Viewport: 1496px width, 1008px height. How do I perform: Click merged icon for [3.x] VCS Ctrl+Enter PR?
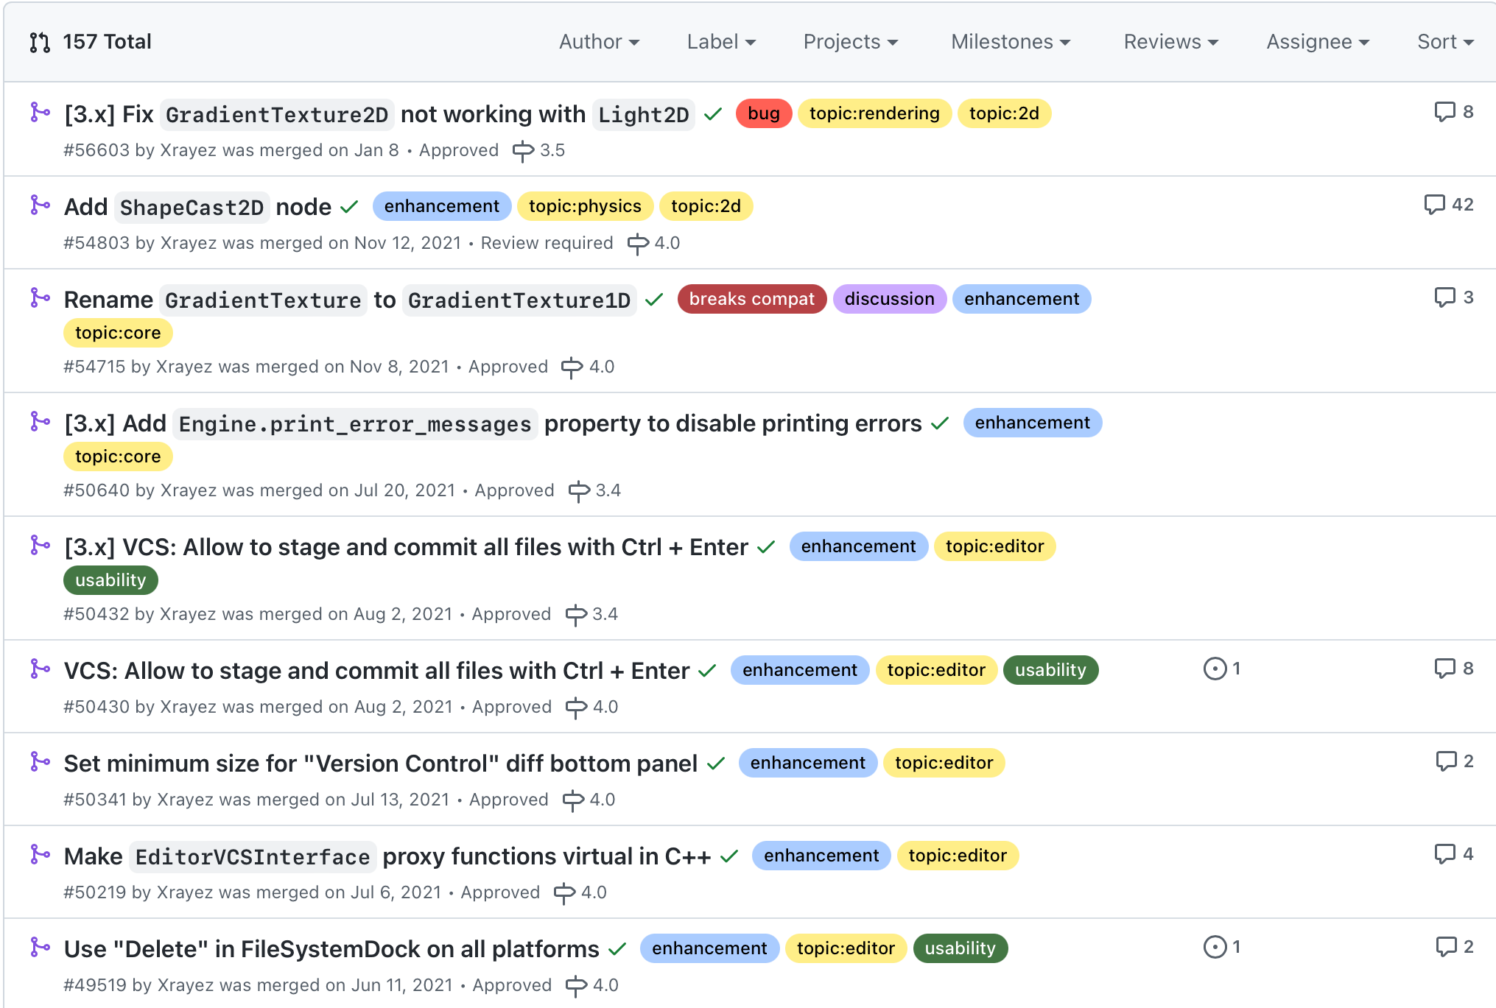40,546
